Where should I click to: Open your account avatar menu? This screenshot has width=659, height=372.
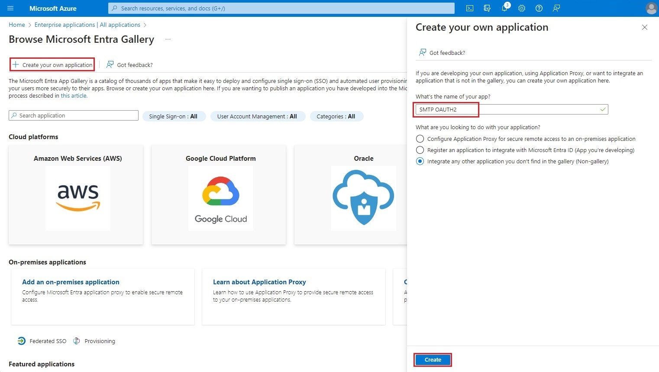pos(651,8)
